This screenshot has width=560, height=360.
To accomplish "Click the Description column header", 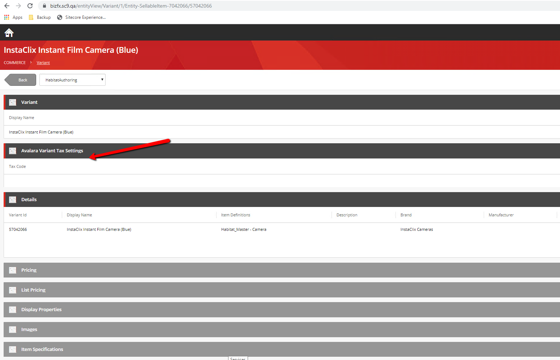I will tap(347, 215).
